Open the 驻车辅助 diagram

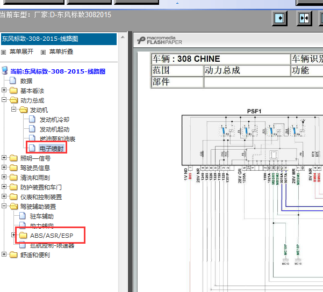41,216
